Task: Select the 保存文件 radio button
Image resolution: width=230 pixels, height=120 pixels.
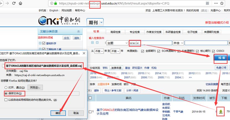Action: click(x=6, y=93)
